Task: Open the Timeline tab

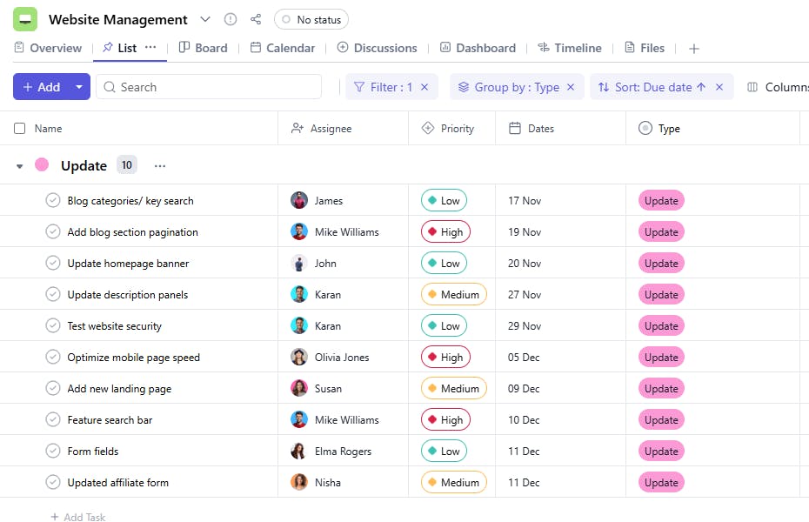Action: pyautogui.click(x=570, y=48)
